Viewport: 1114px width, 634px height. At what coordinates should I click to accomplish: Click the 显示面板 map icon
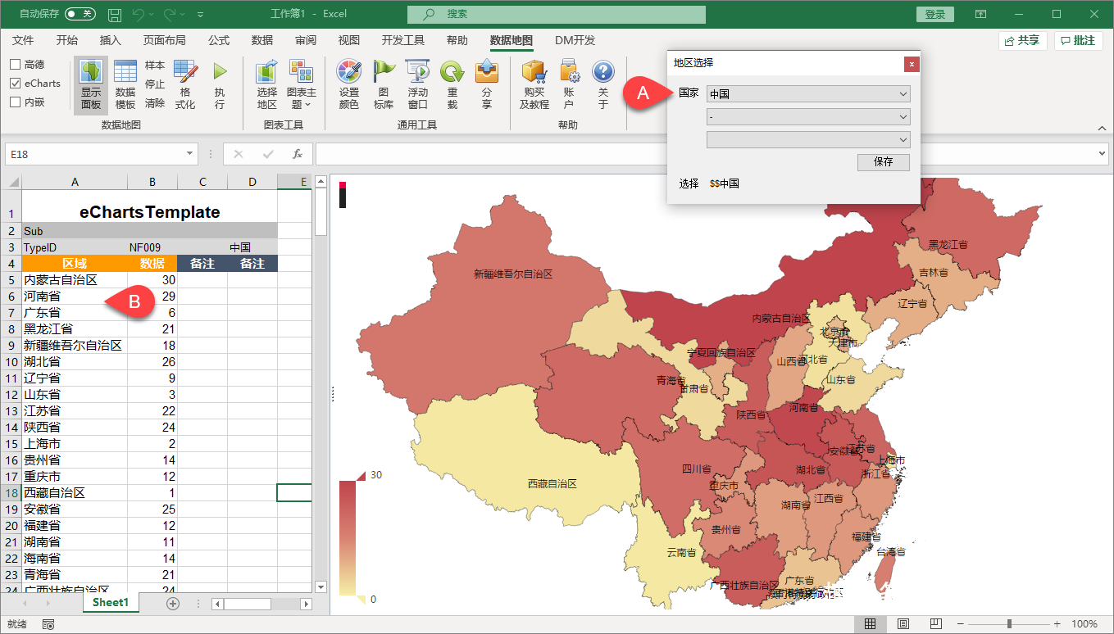tap(90, 73)
